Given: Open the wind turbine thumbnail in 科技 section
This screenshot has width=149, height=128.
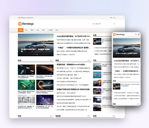Looking at the screenshot, I should click(27, 70).
